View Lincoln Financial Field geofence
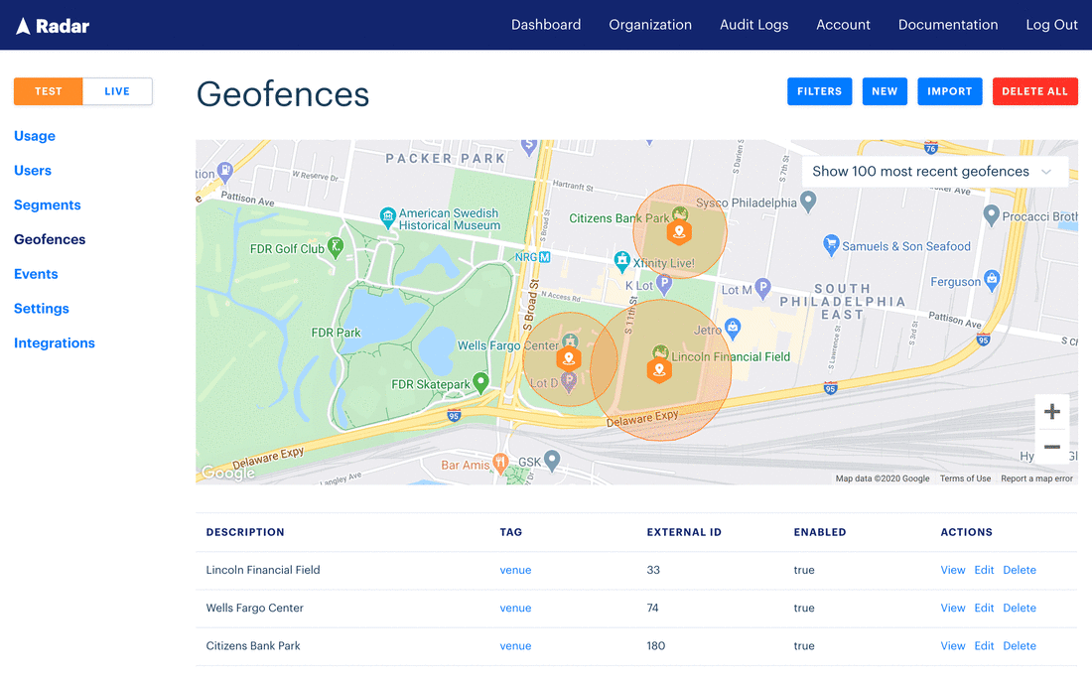 [x=953, y=570]
